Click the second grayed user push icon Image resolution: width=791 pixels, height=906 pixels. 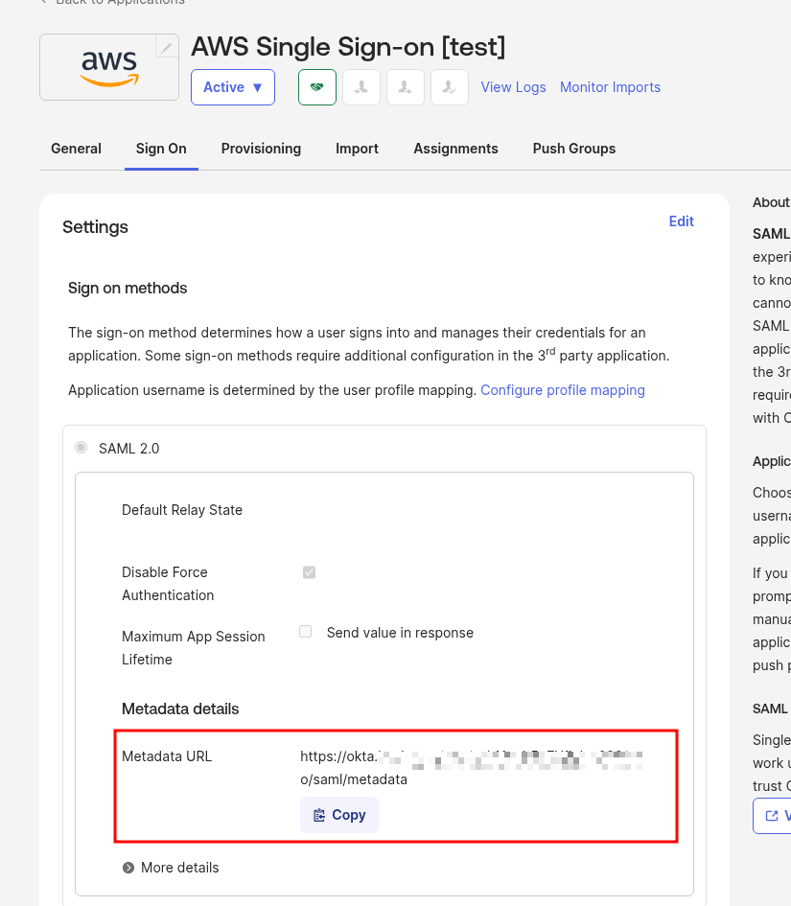point(405,87)
